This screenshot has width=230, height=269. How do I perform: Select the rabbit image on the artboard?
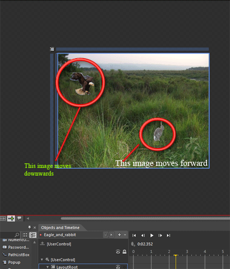pos(158,132)
